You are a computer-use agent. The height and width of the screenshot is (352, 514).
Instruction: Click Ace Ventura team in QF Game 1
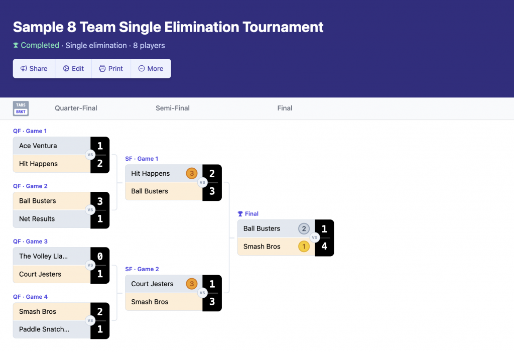pos(38,146)
